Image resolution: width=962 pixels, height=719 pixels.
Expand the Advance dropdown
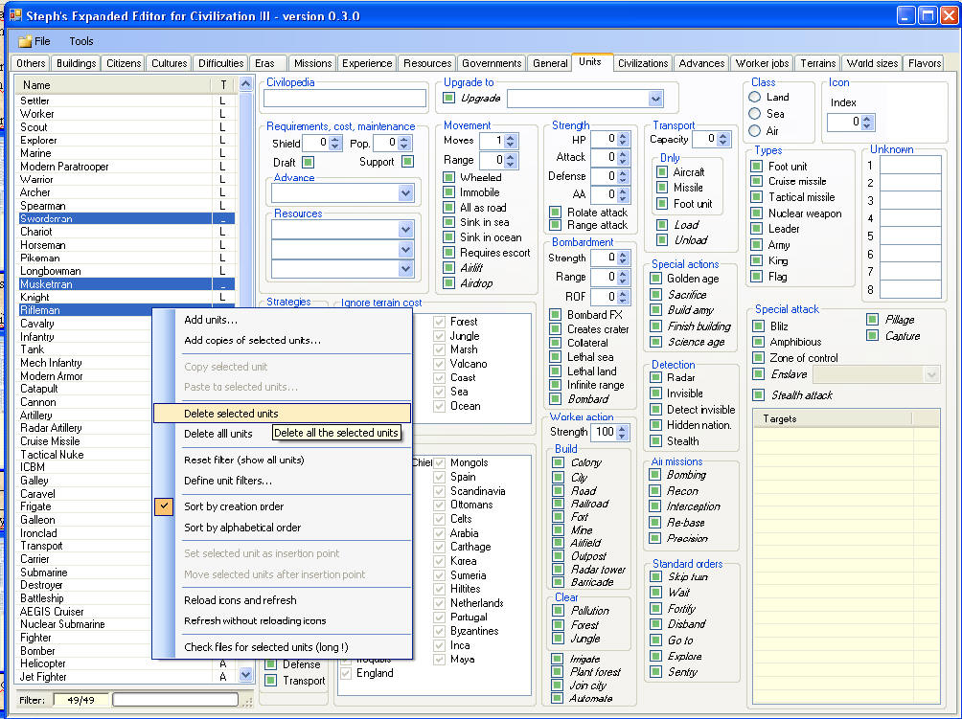coord(405,193)
